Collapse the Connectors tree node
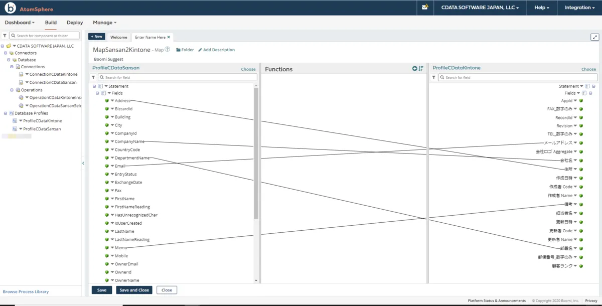 tap(6, 53)
